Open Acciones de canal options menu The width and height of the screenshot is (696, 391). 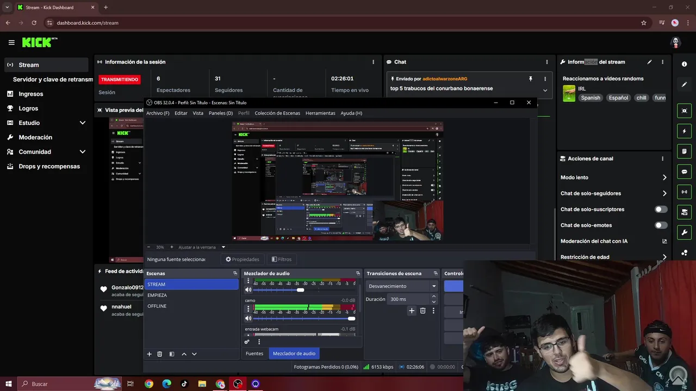point(662,159)
